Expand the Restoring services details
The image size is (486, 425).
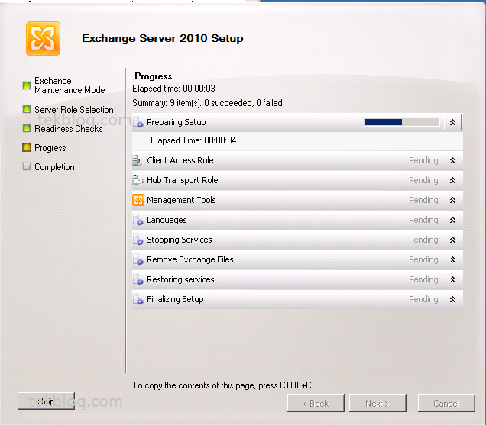pyautogui.click(x=453, y=279)
